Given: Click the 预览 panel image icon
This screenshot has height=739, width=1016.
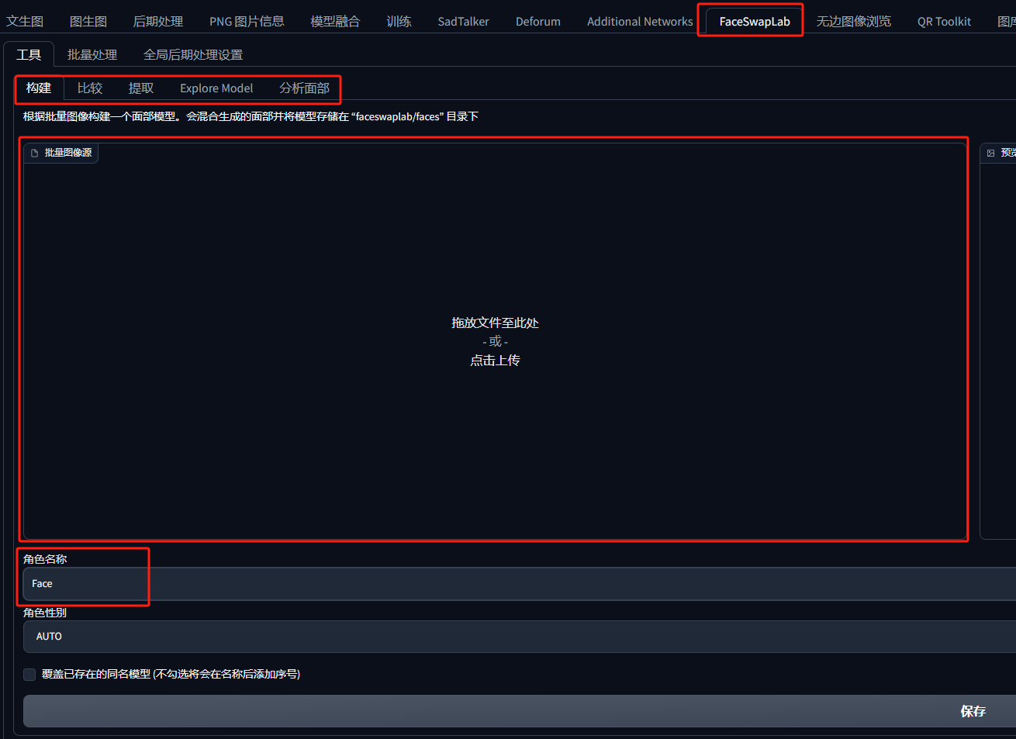Looking at the screenshot, I should pyautogui.click(x=990, y=153).
